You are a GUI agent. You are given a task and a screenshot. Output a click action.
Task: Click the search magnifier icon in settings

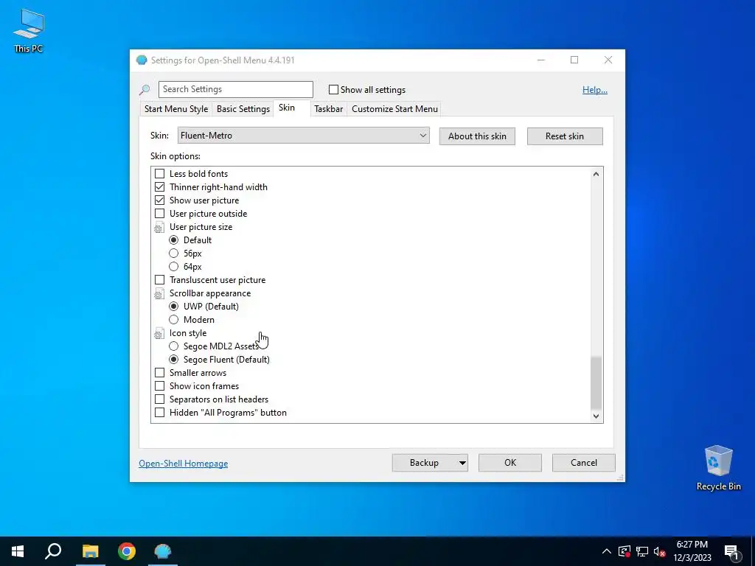[145, 89]
